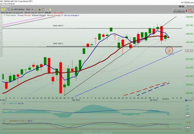Screen dimensions: 194x134
Task: Open the Search Divergent Bar side tab
Action: coord(1,23)
